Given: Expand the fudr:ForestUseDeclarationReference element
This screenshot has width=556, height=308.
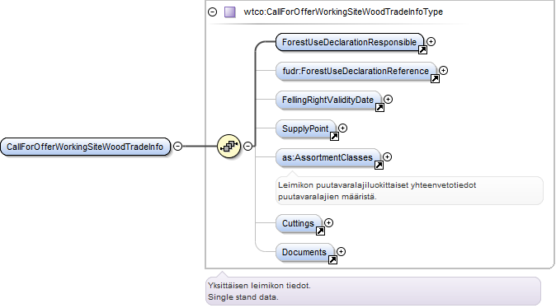Looking at the screenshot, I should point(443,71).
